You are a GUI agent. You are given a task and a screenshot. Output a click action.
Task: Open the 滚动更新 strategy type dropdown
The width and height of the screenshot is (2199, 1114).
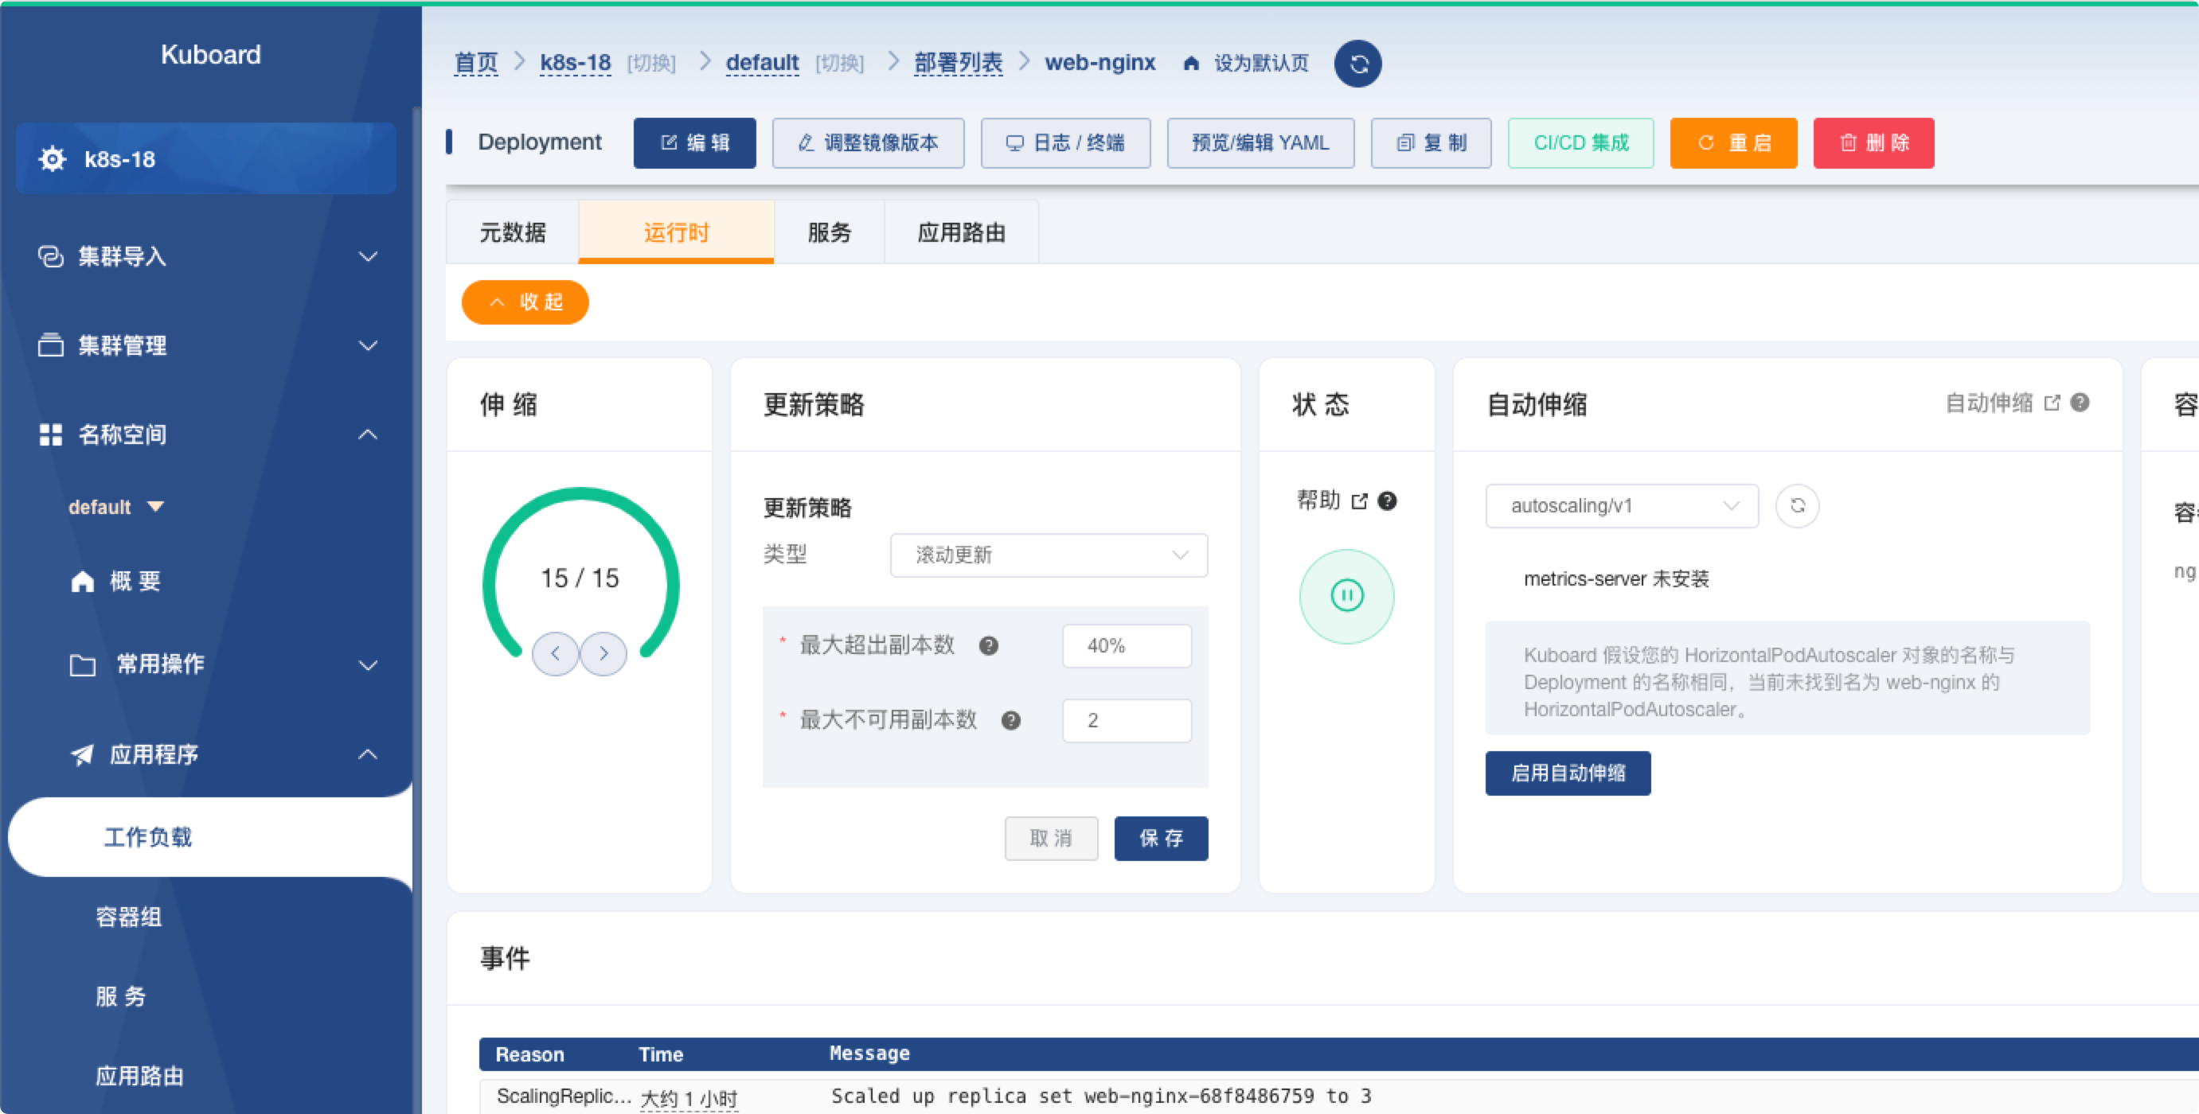pos(1049,555)
